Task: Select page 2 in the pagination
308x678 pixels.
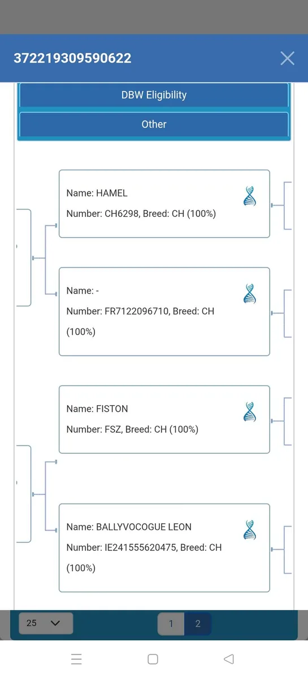Action: [198, 624]
